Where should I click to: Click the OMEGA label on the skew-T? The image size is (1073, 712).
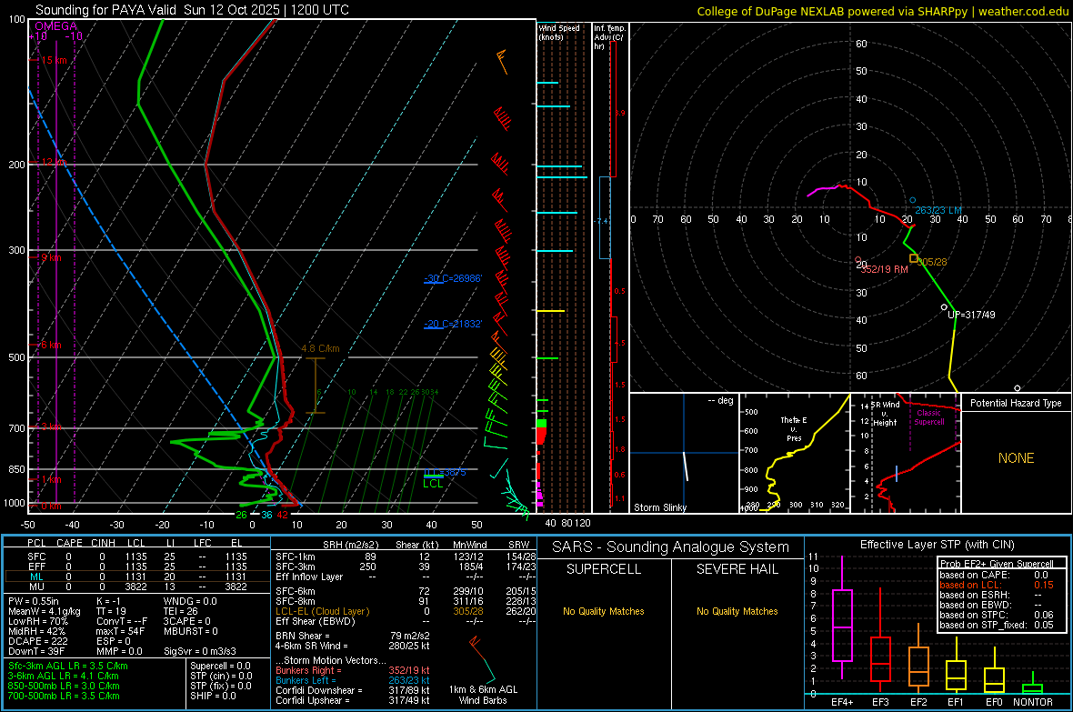pyautogui.click(x=56, y=26)
